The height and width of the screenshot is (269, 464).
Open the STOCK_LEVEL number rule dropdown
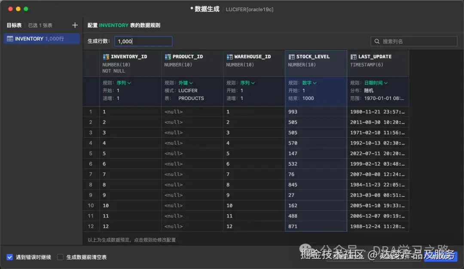(309, 83)
